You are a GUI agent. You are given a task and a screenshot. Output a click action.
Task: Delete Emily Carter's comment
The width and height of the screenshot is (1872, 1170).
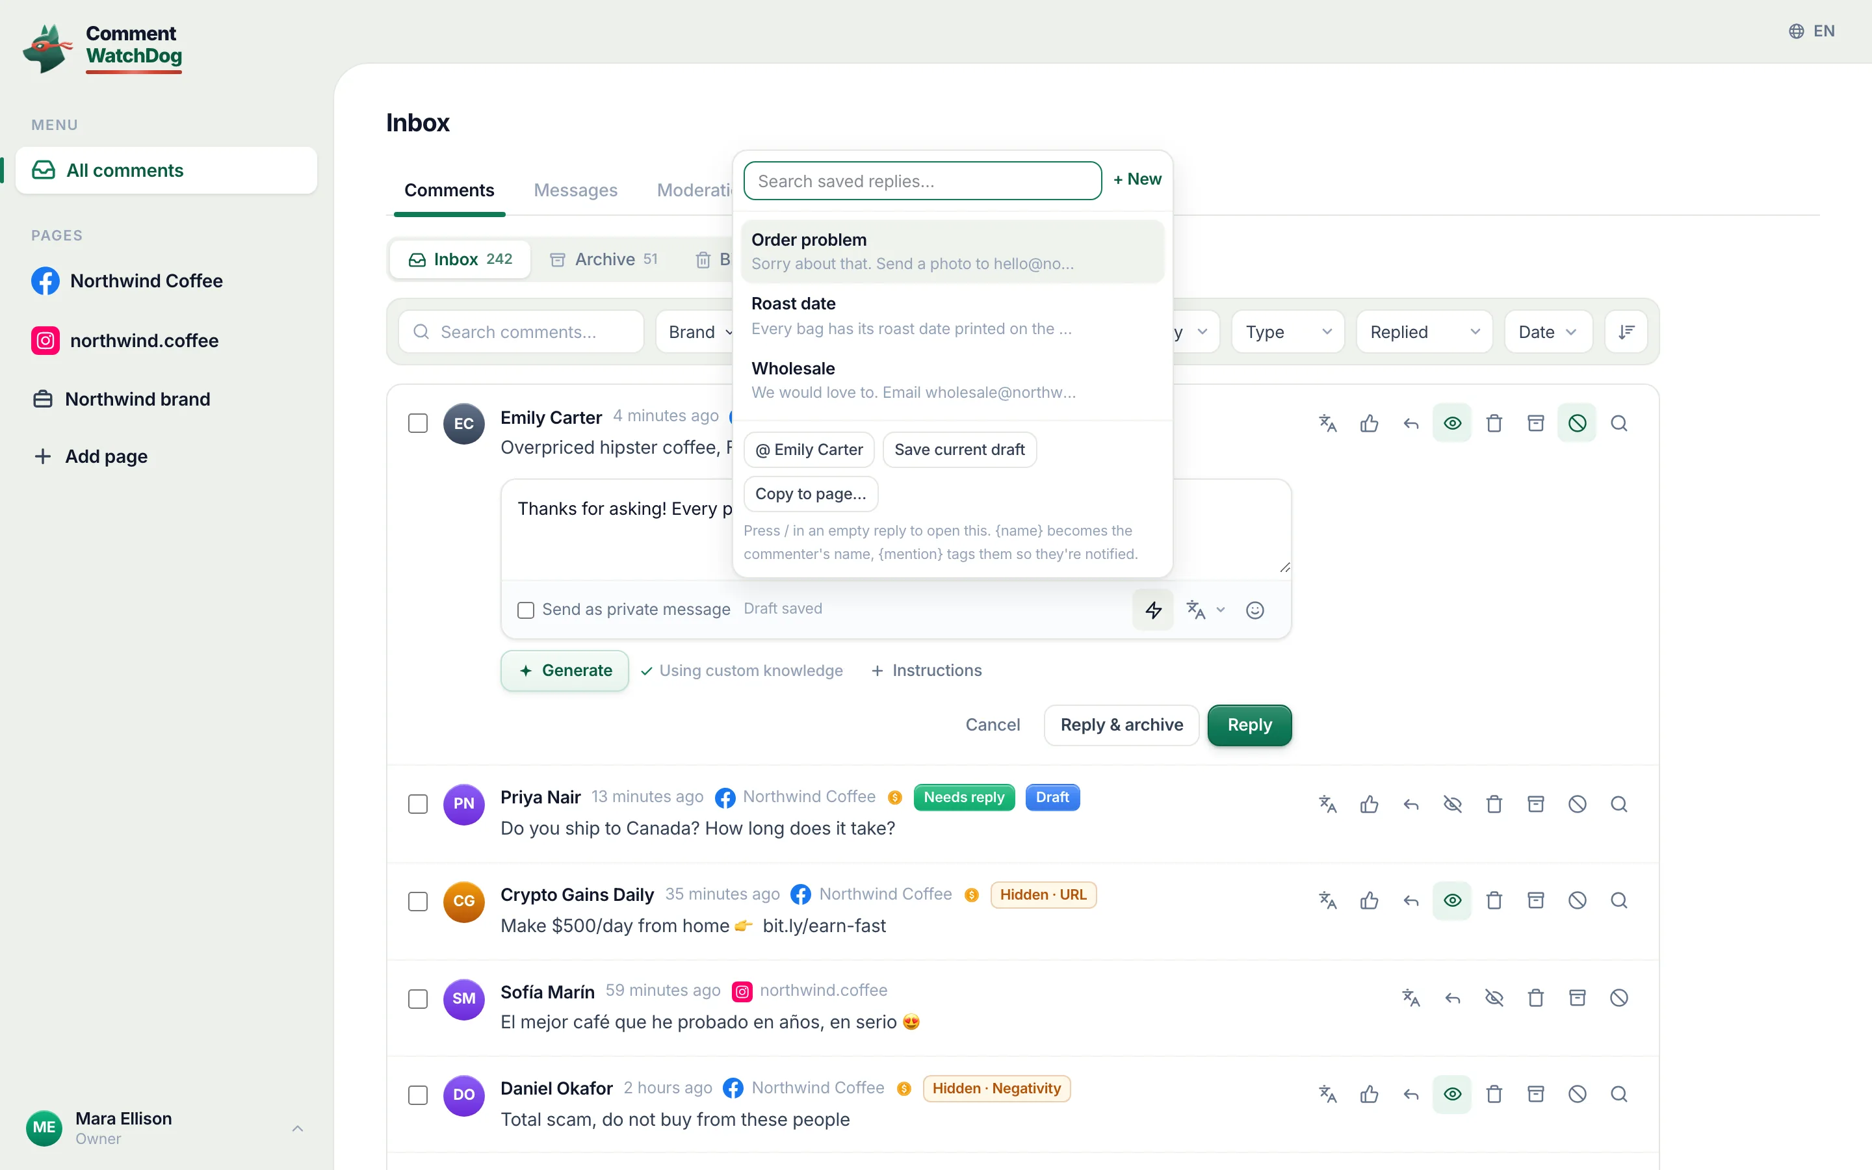click(1494, 423)
